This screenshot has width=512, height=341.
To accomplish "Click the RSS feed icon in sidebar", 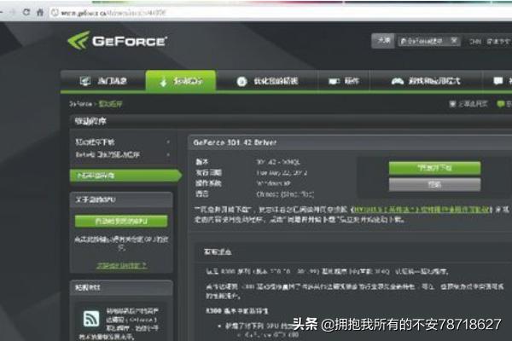I will click(x=90, y=318).
